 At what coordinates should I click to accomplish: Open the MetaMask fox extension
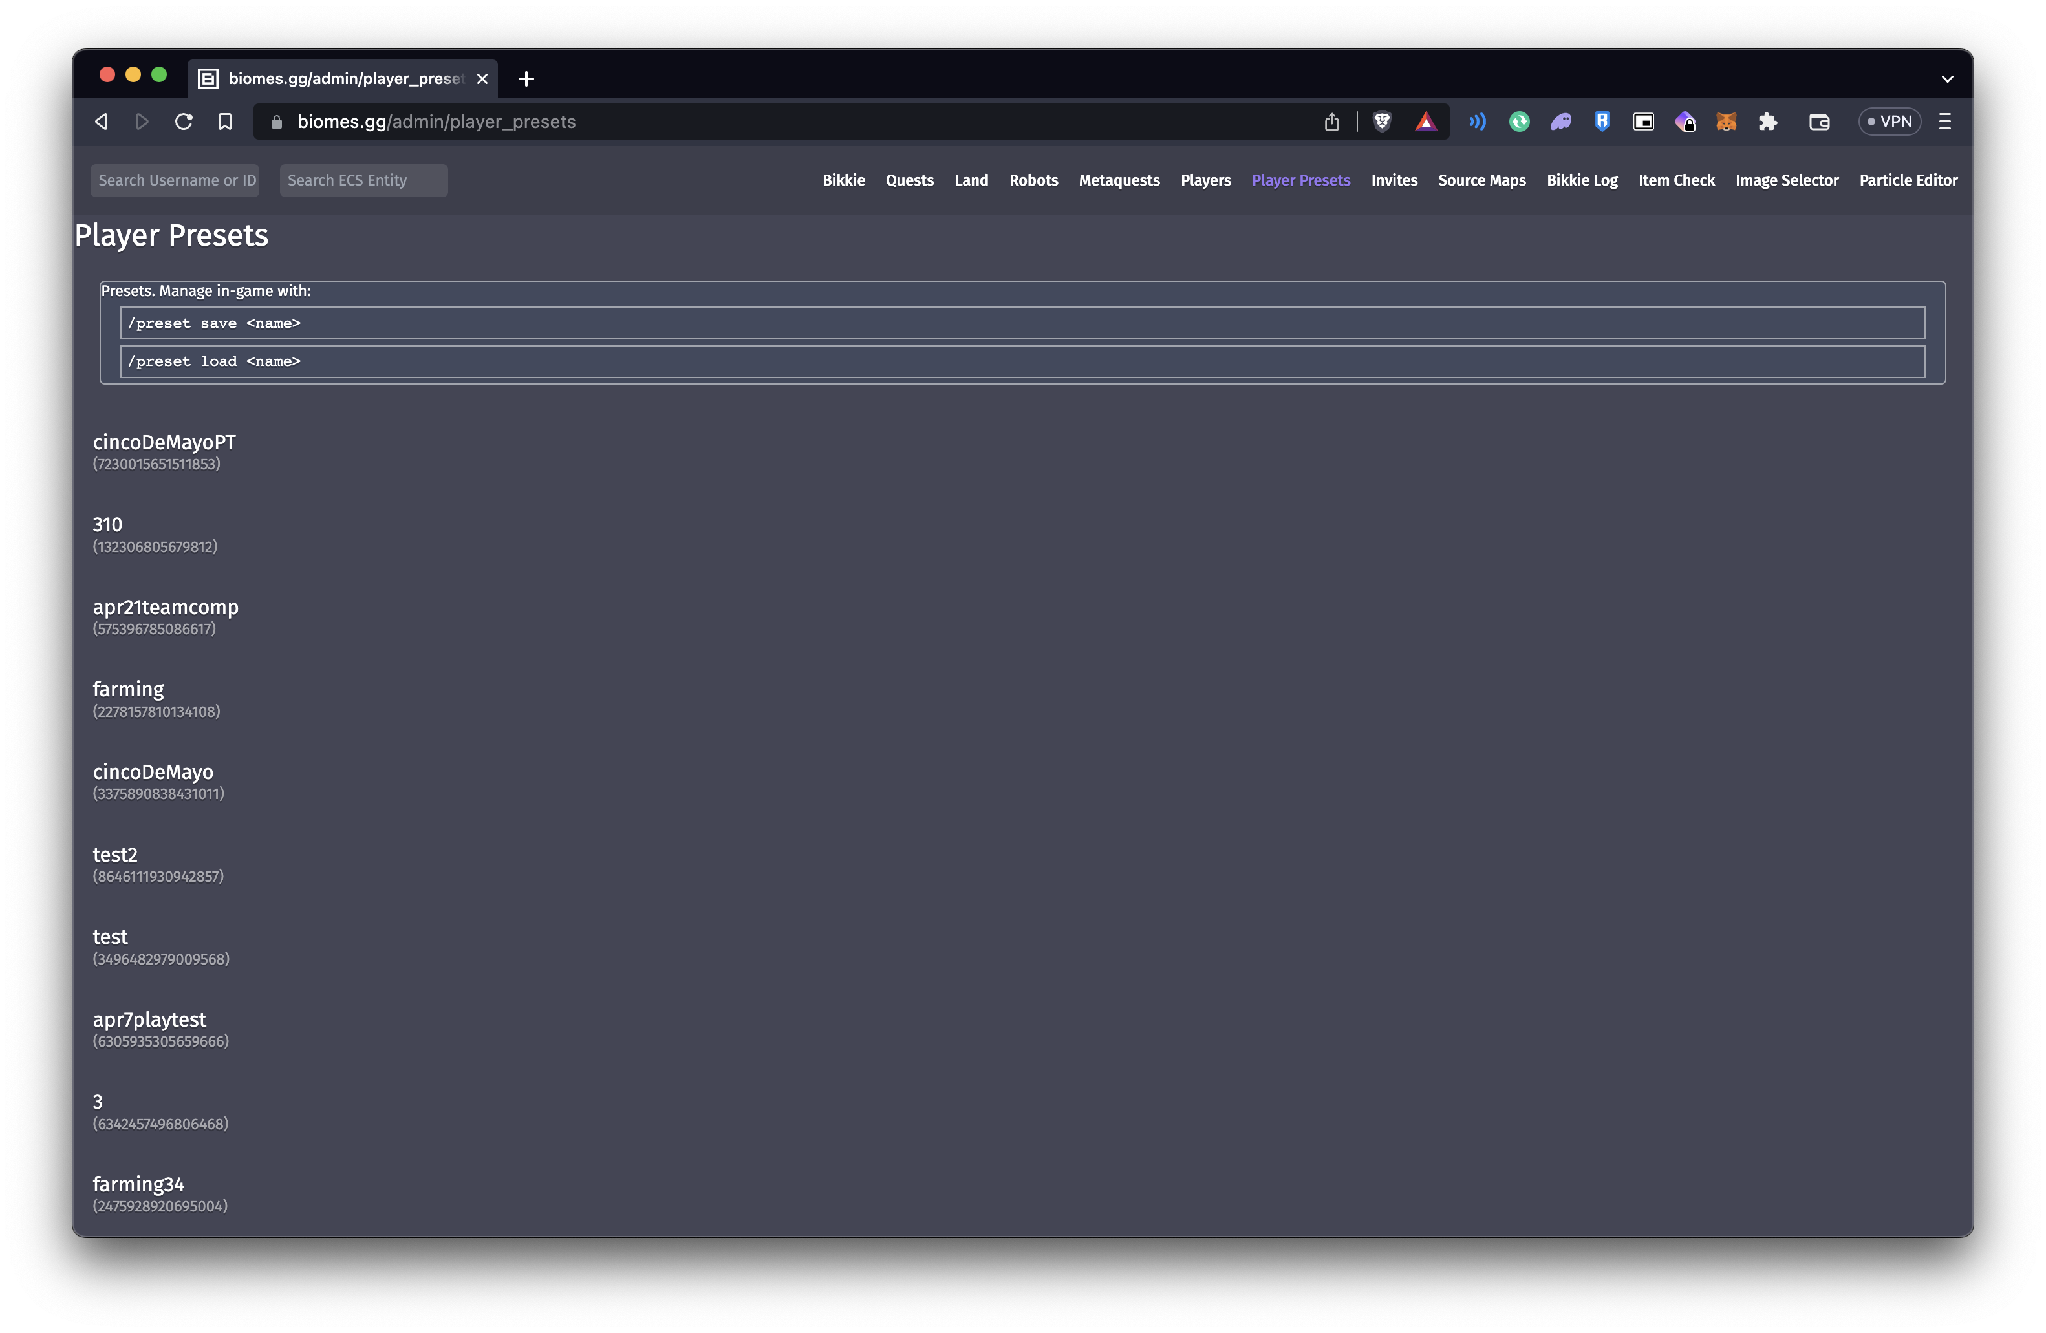1725,122
